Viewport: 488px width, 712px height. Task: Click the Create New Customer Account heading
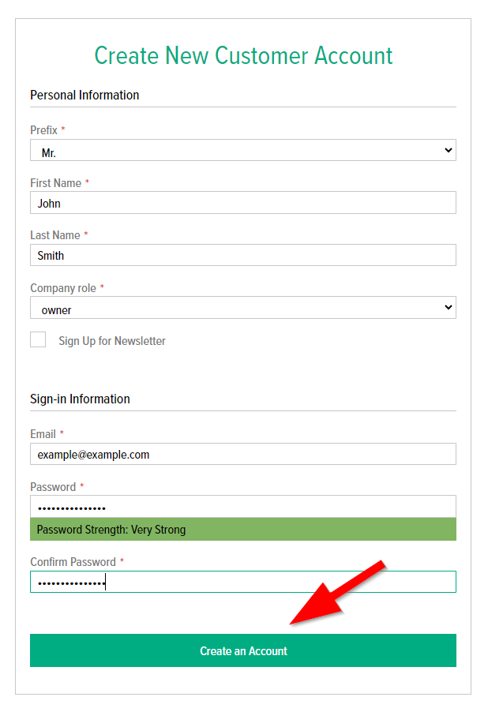click(243, 56)
